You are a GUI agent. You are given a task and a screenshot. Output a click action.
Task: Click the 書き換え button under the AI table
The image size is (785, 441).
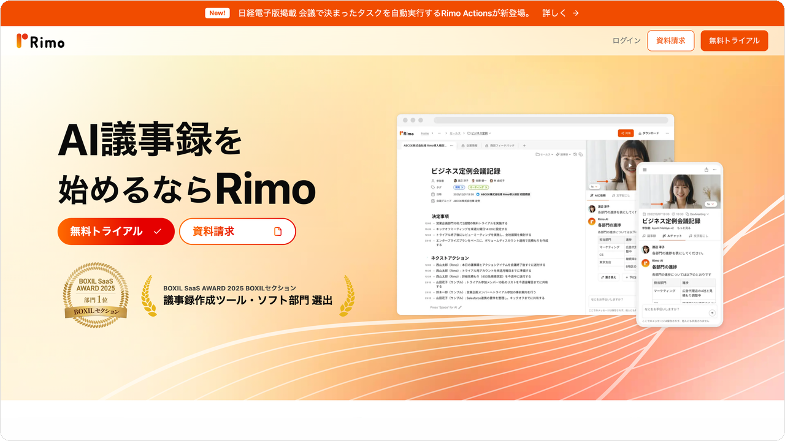pyautogui.click(x=608, y=277)
